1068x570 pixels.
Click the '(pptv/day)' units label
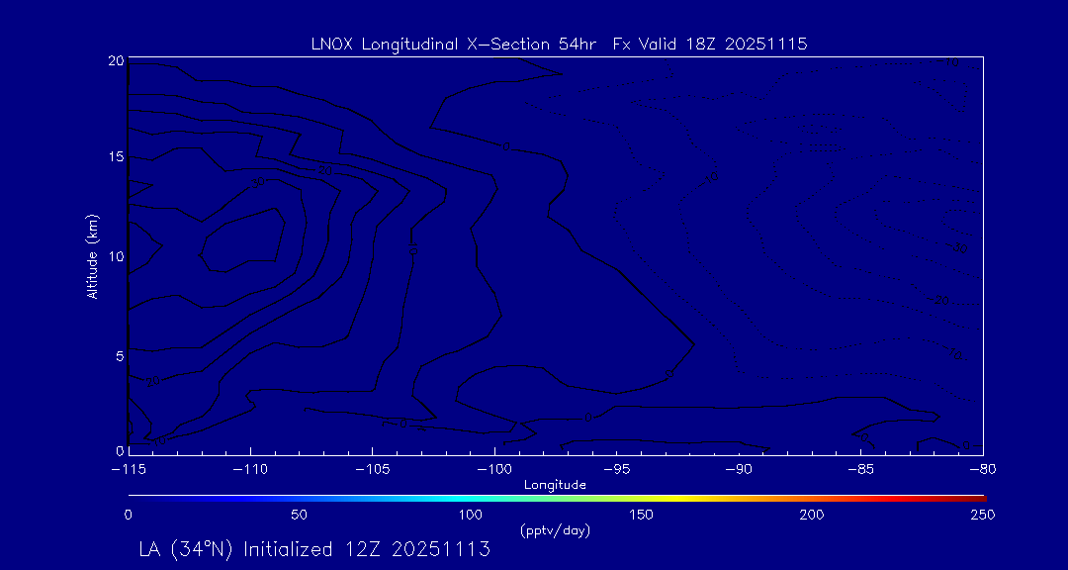coord(555,531)
